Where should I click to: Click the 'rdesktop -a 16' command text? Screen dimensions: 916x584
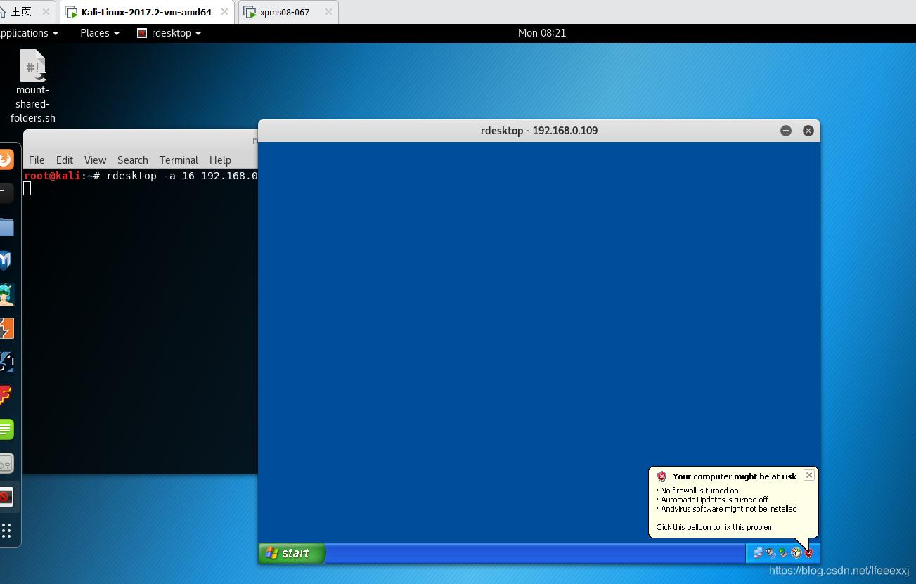click(150, 176)
